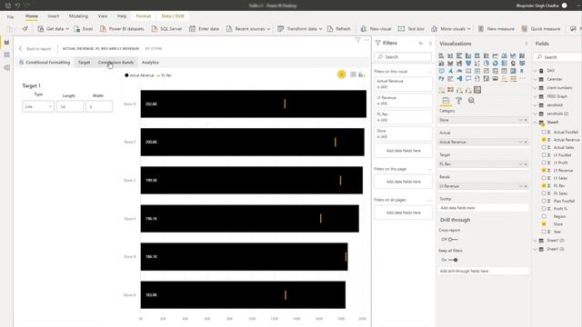Click the SQL Server source button
The image size is (582, 327).
166,28
